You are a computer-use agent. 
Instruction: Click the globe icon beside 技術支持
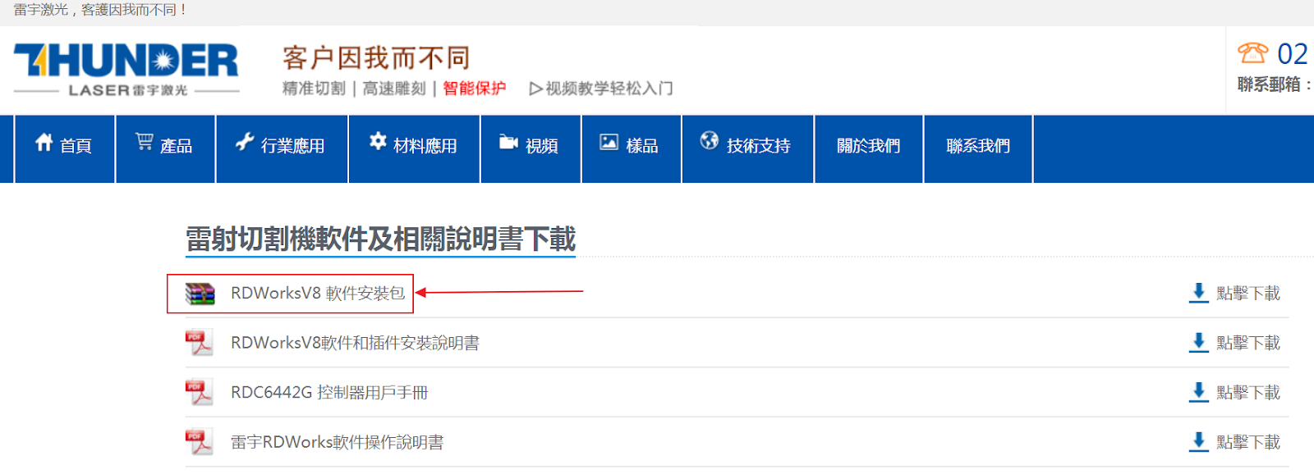(710, 141)
